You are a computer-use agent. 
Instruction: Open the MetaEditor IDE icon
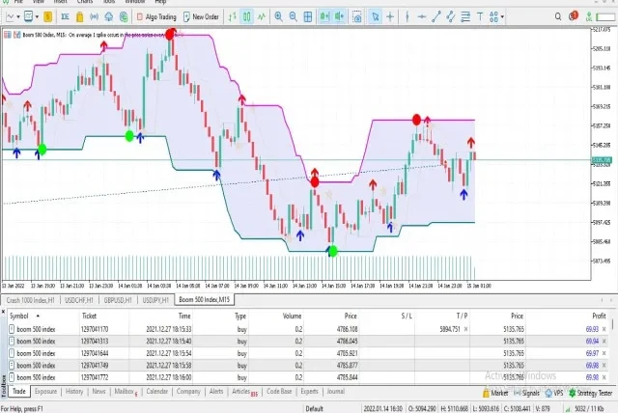(65, 17)
